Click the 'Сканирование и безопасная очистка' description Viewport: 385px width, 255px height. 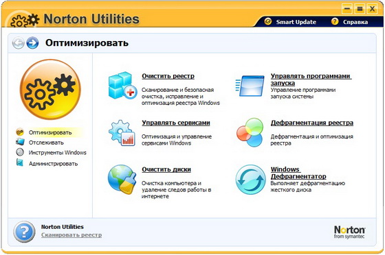180,96
